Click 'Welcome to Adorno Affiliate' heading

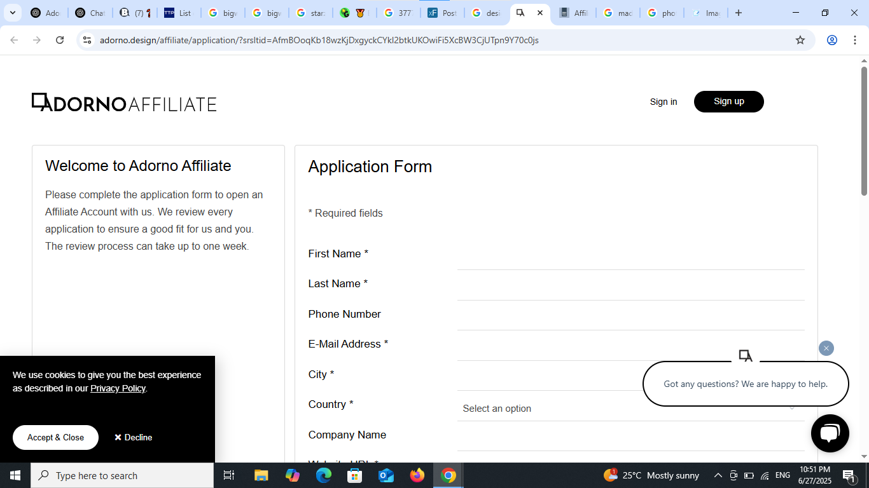(x=138, y=166)
